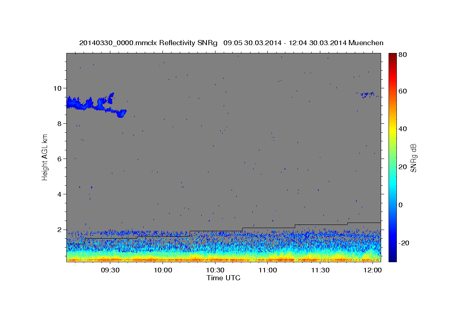This screenshot has width=471, height=314.
Task: Click the 'Time UTC' axis label
Action: click(223, 278)
